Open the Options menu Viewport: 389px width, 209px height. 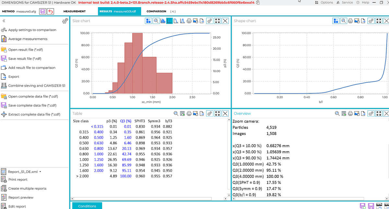pyautogui.click(x=324, y=2)
